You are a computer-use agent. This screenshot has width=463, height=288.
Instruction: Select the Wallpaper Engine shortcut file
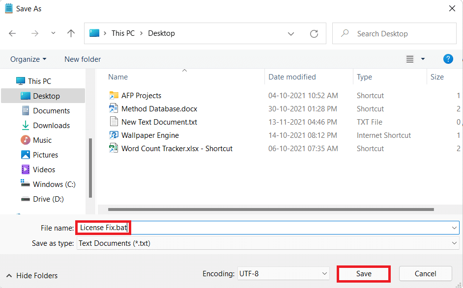[x=150, y=135]
